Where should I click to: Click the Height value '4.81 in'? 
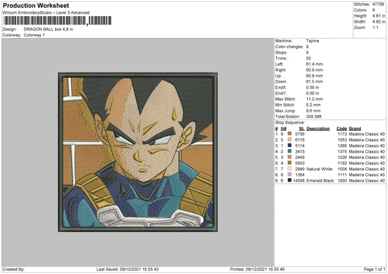[x=378, y=16]
